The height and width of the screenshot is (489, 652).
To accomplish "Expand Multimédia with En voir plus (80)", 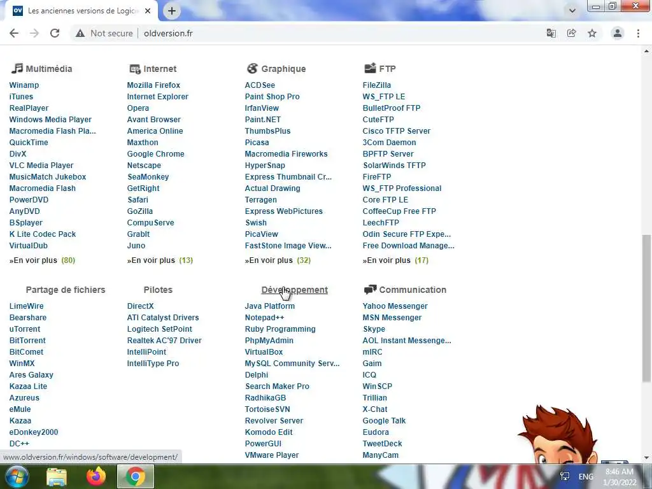I will coord(42,260).
